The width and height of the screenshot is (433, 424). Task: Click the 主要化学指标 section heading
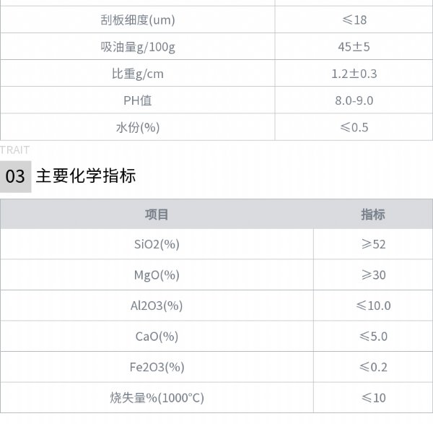(86, 176)
